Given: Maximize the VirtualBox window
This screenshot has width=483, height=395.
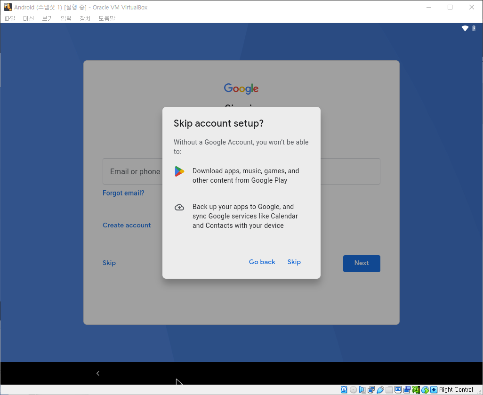Looking at the screenshot, I should [x=450, y=7].
